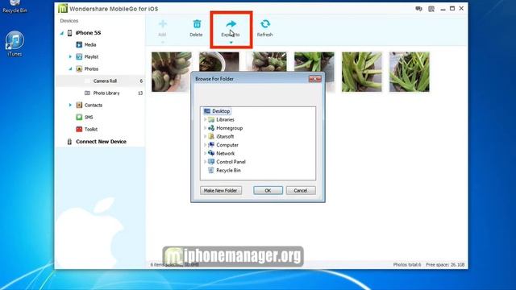Screen dimensions: 516x290
Task: Click the Contacts icon in sidebar
Action: [79, 105]
